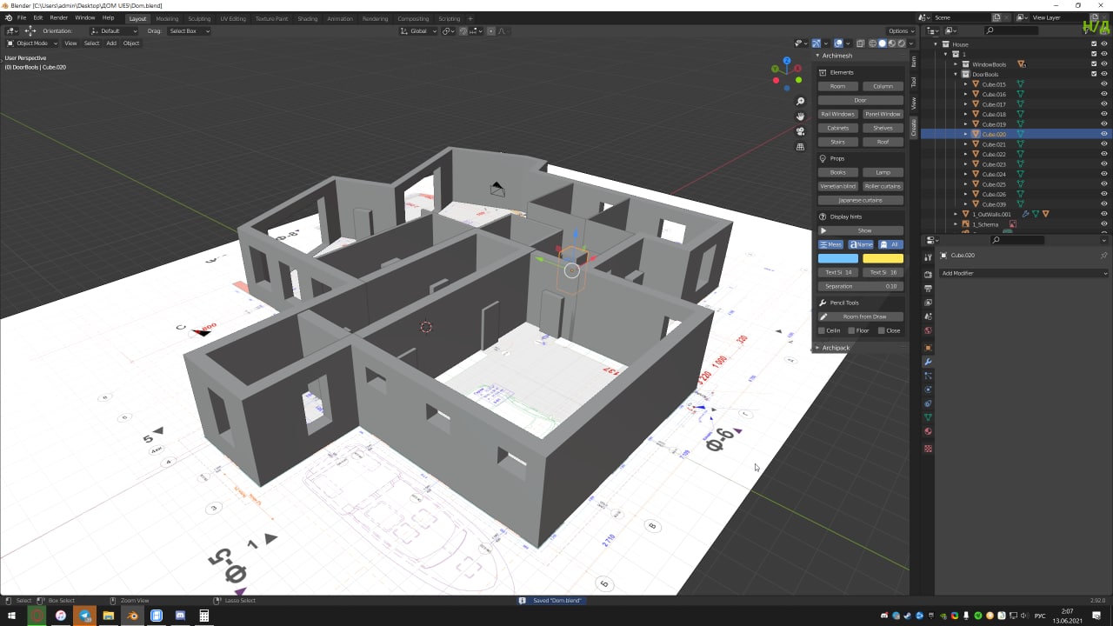Open the Texture properties tab icon
The height and width of the screenshot is (626, 1113).
[928, 449]
